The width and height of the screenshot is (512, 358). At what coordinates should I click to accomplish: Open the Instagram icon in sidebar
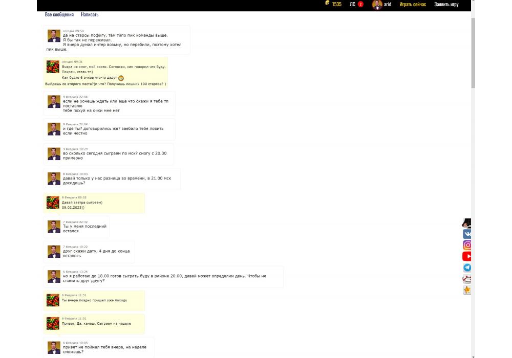coord(467,245)
